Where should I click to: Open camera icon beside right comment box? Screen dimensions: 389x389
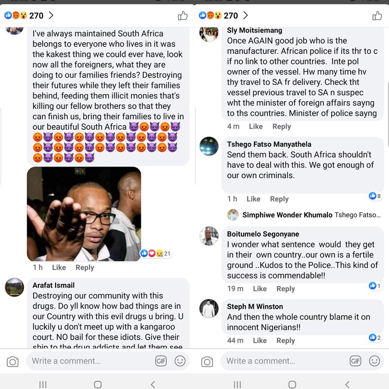(x=207, y=361)
